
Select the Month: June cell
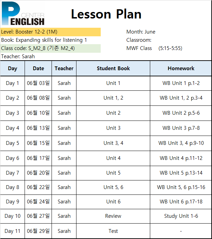[x=141, y=32]
